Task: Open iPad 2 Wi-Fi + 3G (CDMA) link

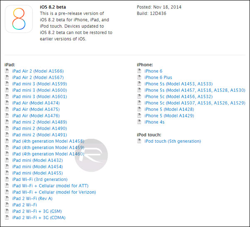Action: point(39,217)
